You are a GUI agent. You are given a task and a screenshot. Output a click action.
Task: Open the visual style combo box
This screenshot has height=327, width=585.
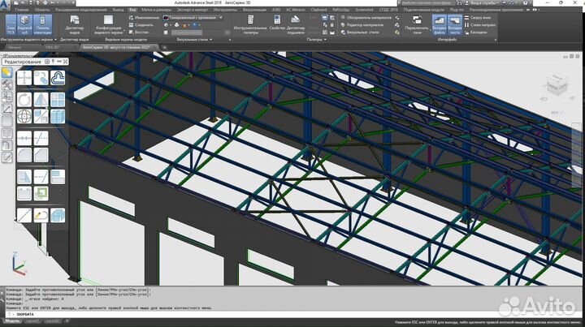(x=193, y=18)
